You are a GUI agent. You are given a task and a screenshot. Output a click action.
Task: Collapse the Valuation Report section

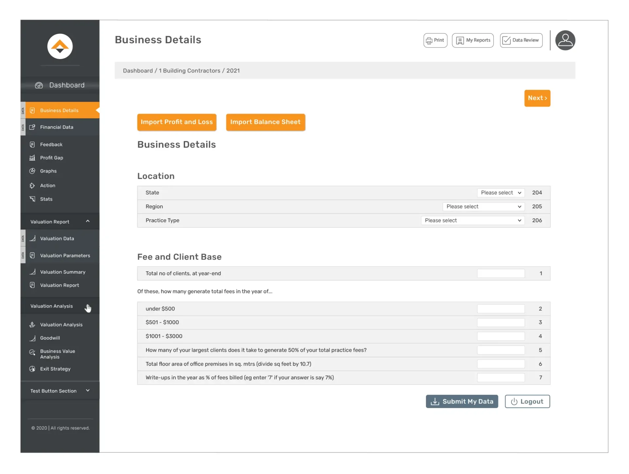[87, 221]
